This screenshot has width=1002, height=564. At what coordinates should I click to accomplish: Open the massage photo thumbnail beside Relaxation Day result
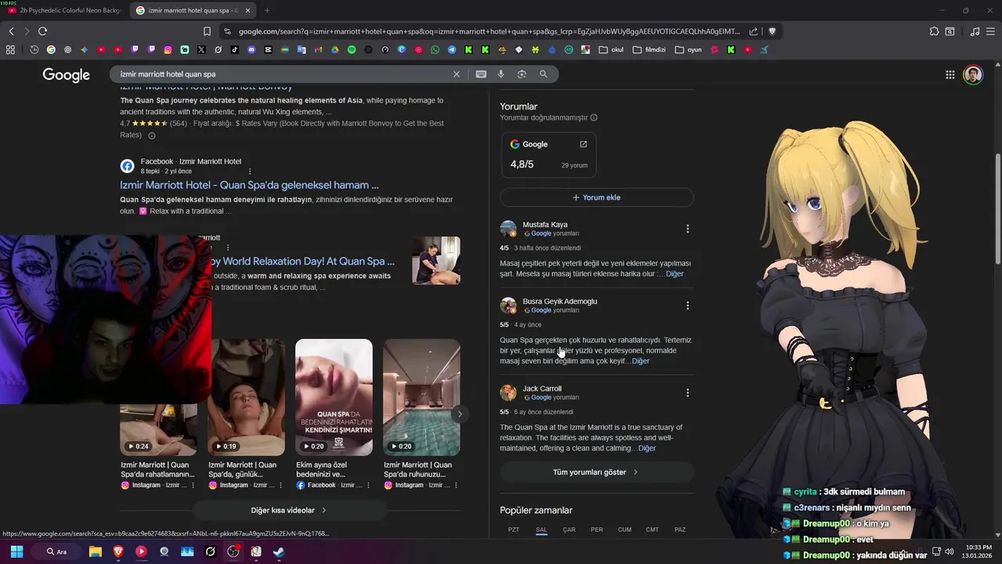tap(436, 261)
